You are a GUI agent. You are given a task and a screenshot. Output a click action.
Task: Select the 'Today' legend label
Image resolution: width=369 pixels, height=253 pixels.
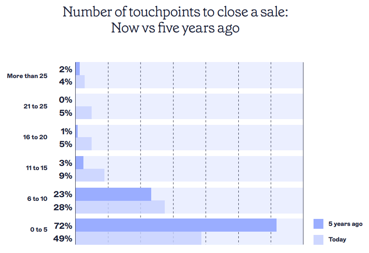(337, 239)
